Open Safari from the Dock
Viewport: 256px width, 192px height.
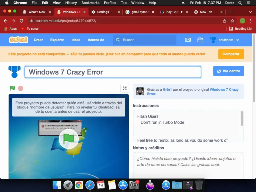tap(90, 185)
